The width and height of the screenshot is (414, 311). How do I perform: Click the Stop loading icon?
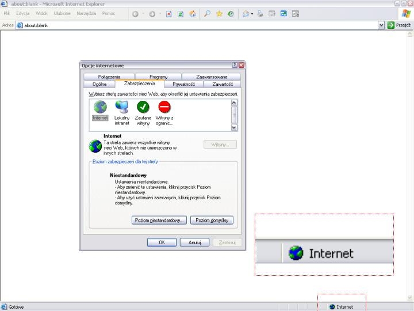168,14
